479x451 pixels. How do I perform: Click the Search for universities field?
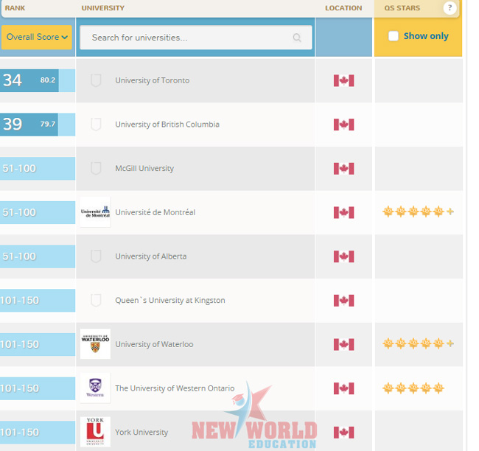tap(188, 38)
